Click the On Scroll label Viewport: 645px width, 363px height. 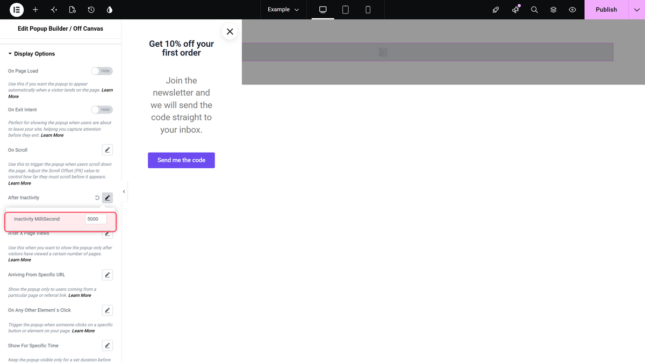[18, 150]
